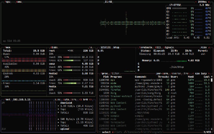Click the 21:02 clock in top bar
This screenshot has height=134, width=214.
click(x=108, y=2)
